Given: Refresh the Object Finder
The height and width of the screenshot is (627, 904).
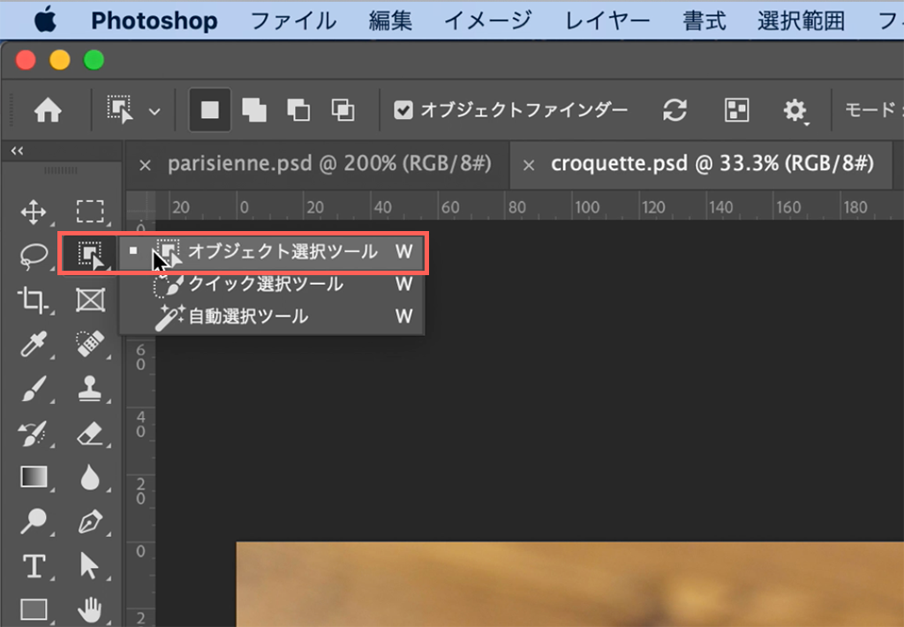Looking at the screenshot, I should 674,109.
